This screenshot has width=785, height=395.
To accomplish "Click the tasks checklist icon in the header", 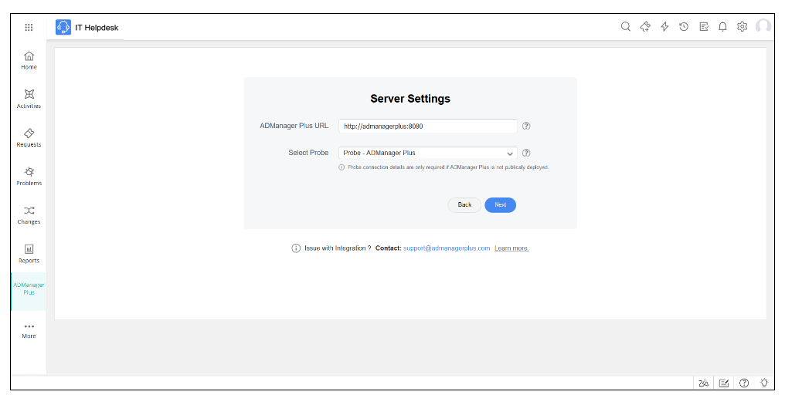I will point(704,26).
